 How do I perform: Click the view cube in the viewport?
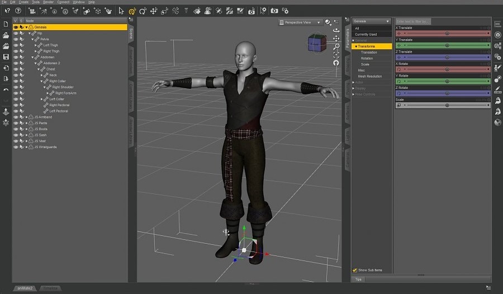coord(317,44)
